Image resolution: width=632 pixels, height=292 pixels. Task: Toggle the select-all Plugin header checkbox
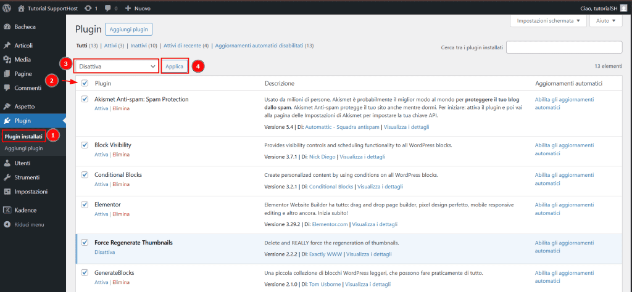click(x=85, y=83)
